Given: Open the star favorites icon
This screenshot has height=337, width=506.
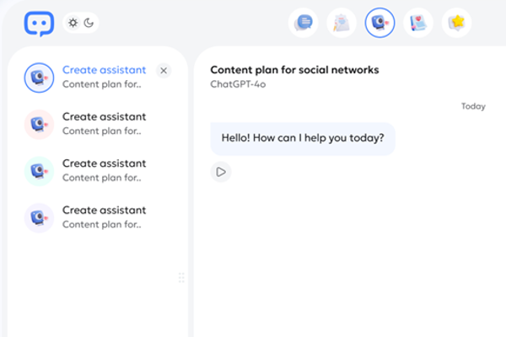Looking at the screenshot, I should point(456,23).
